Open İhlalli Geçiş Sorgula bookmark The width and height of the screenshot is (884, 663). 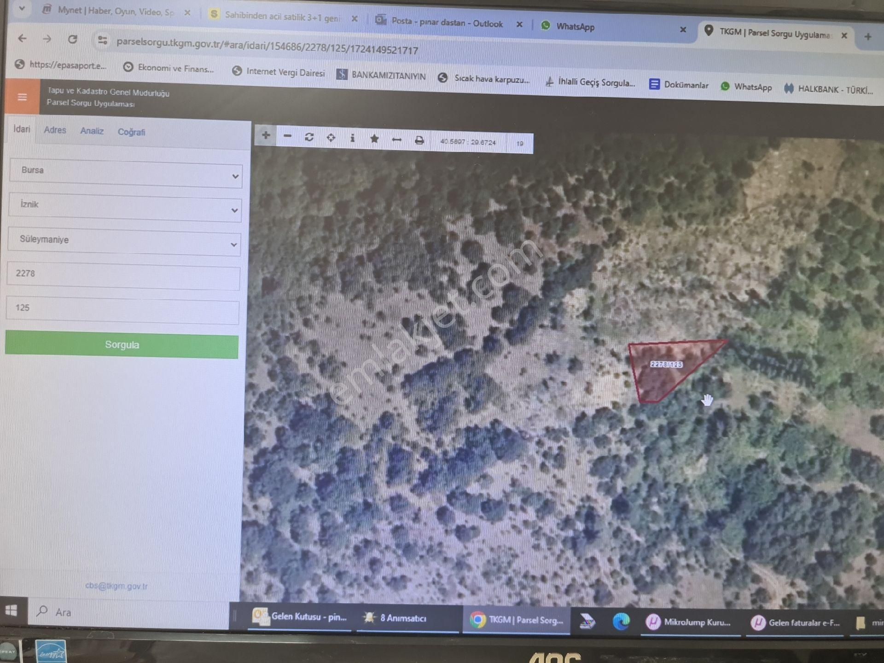590,82
